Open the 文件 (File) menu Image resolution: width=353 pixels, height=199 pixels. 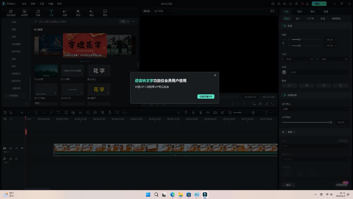tap(24, 4)
